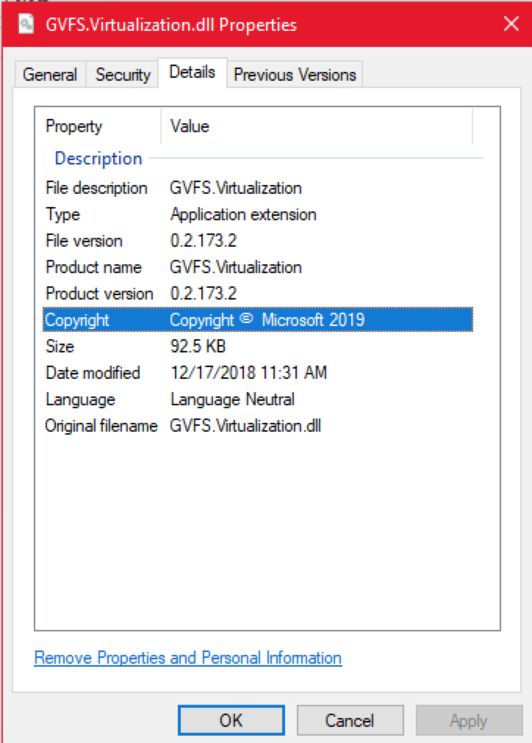Click the Cancel button

(x=350, y=720)
